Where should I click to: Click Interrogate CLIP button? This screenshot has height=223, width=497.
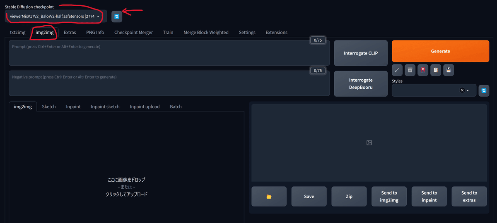[x=361, y=53]
